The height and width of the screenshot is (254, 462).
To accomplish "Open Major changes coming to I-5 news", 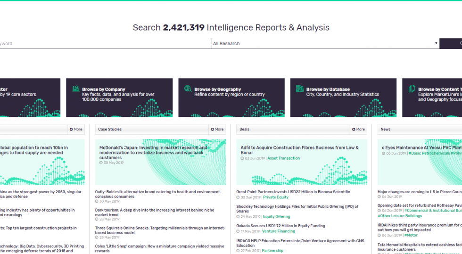I will [420, 192].
